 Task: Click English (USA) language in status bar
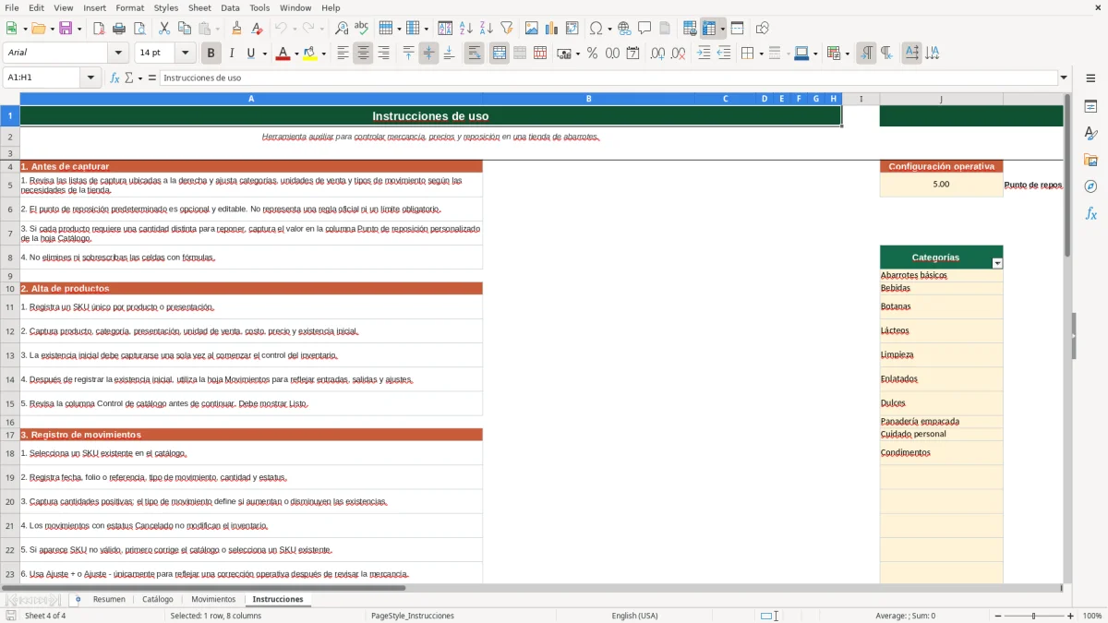pyautogui.click(x=634, y=616)
